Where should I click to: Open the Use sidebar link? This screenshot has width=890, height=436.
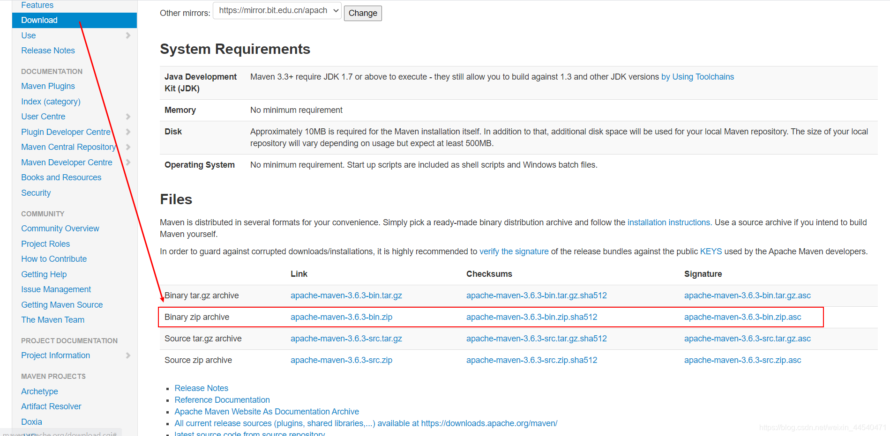(29, 36)
